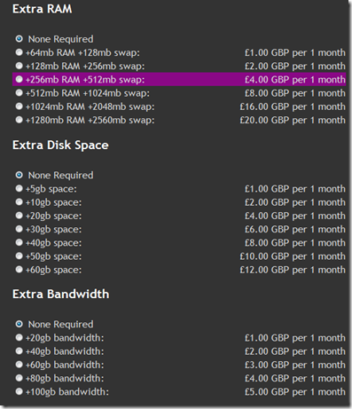Click the £10.00 GBP per 1 month price

[293, 256]
